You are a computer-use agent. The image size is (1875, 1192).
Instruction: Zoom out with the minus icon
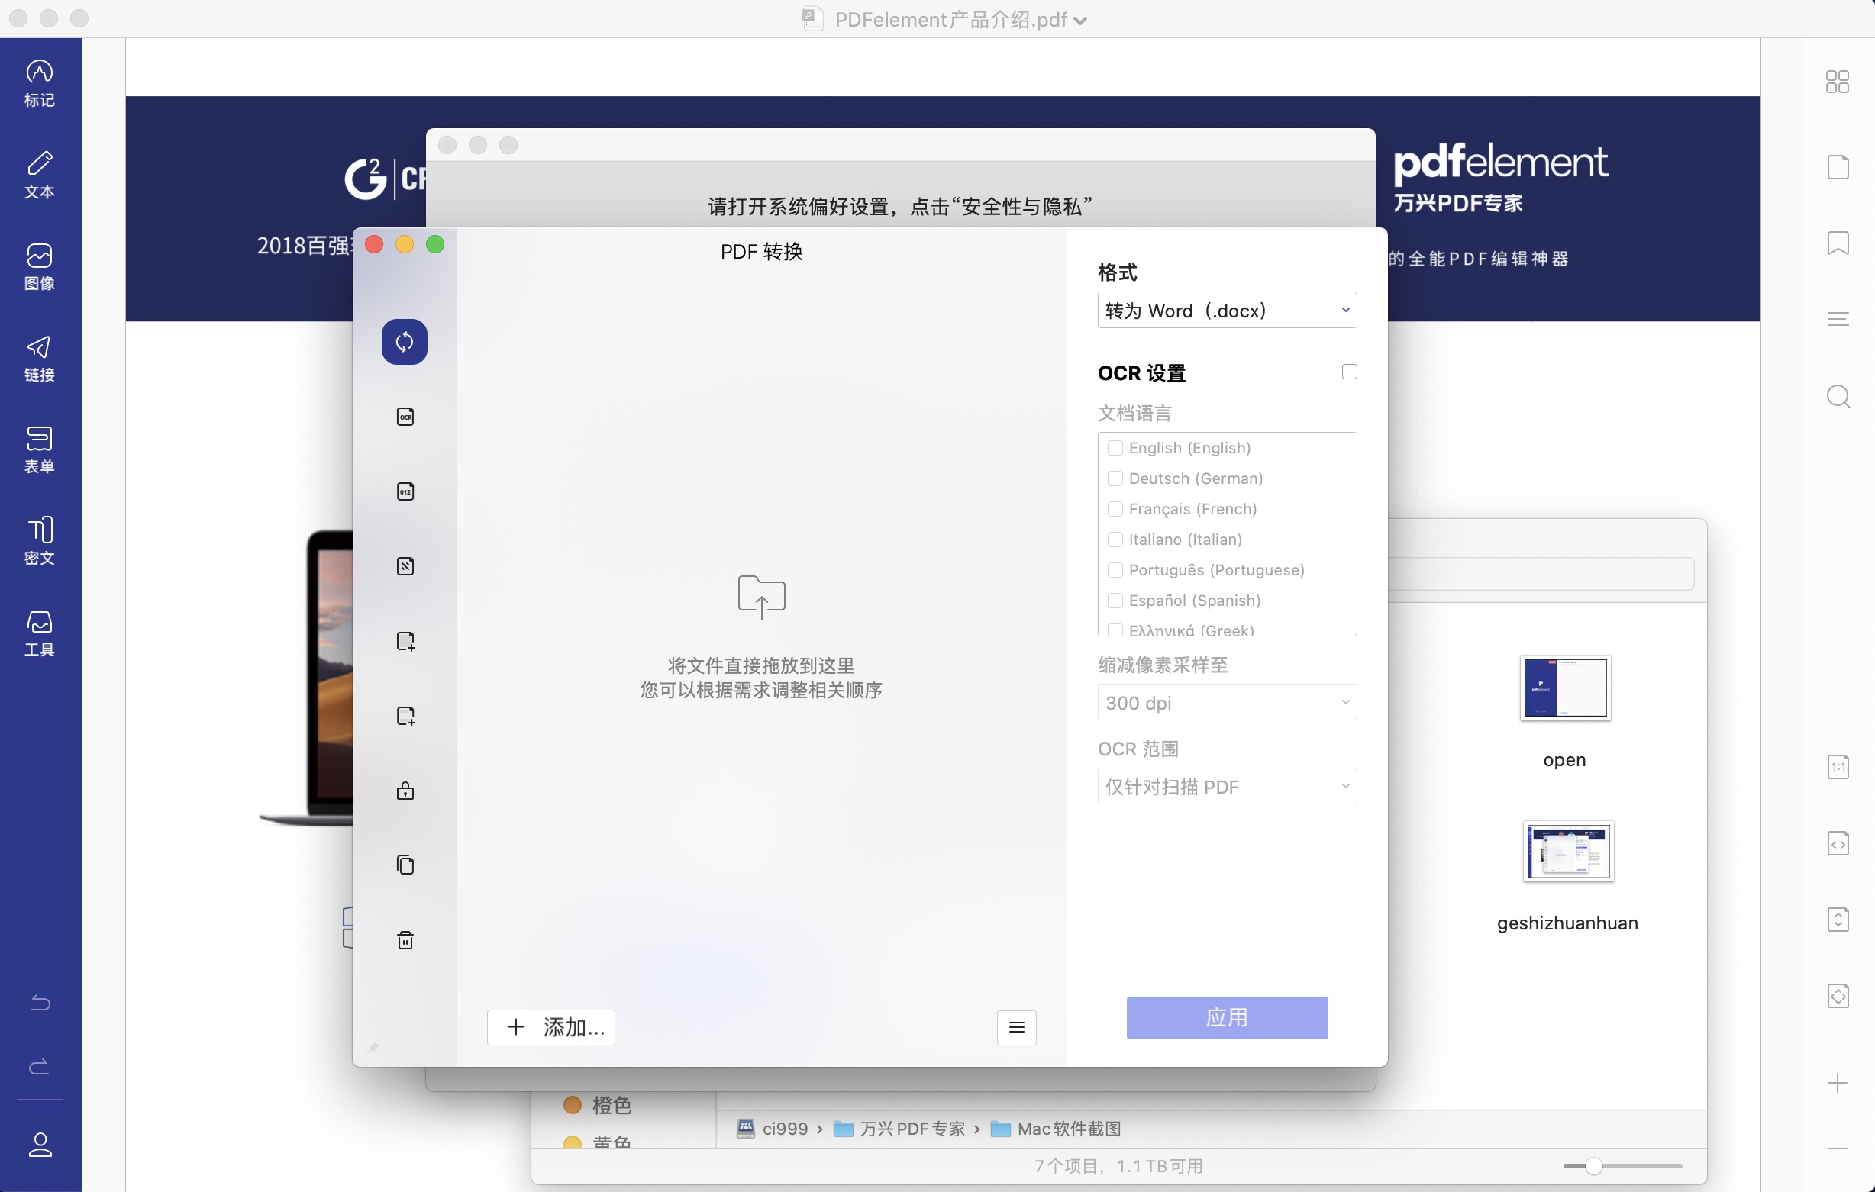(1837, 1148)
